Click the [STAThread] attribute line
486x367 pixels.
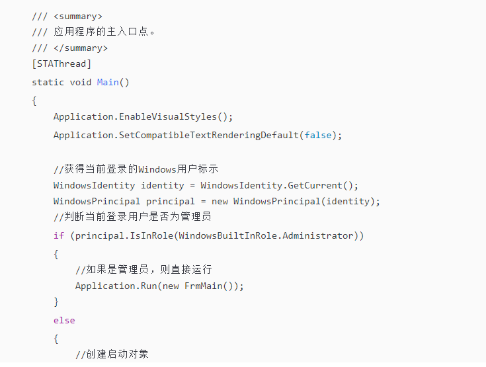[61, 63]
